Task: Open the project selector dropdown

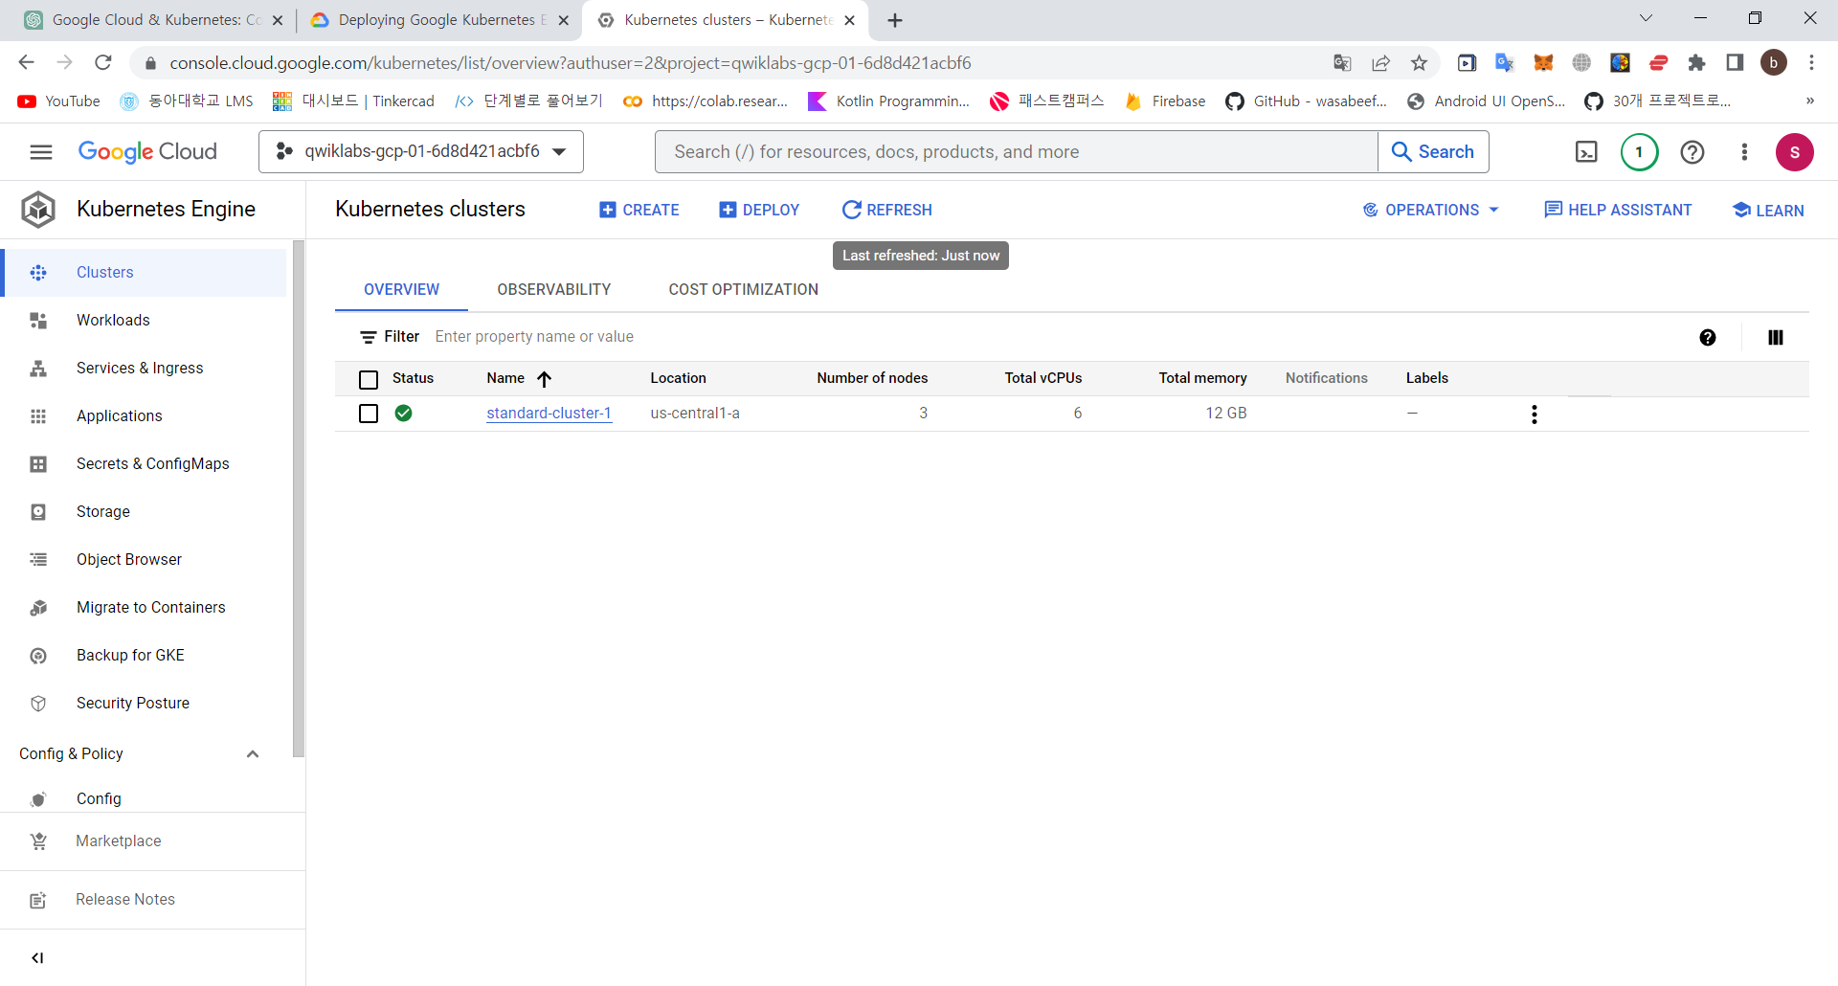Action: point(421,152)
